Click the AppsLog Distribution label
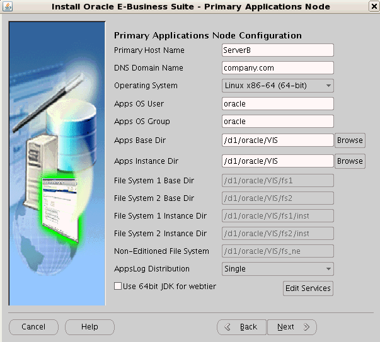 tap(152, 269)
